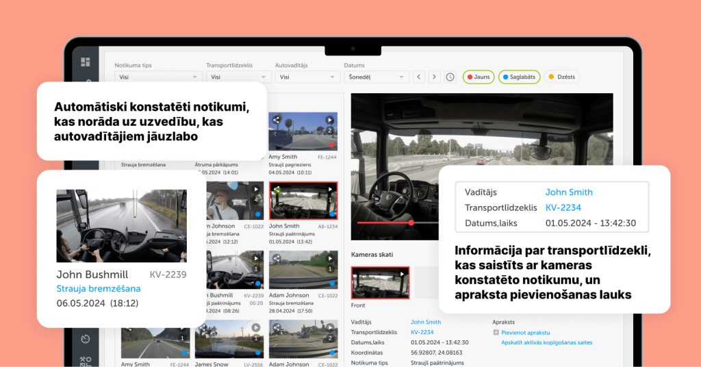
Task: Click the main truck cabin video player
Action: click(482, 166)
